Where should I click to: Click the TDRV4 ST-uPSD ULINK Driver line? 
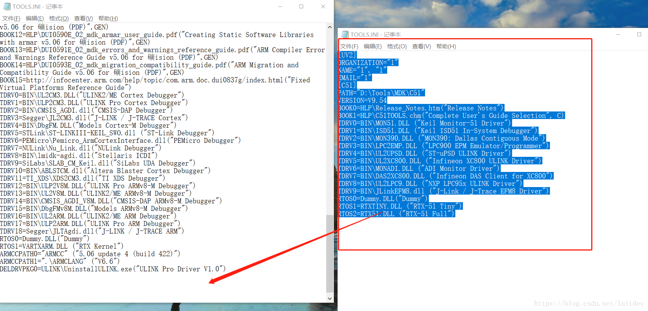[425, 153]
